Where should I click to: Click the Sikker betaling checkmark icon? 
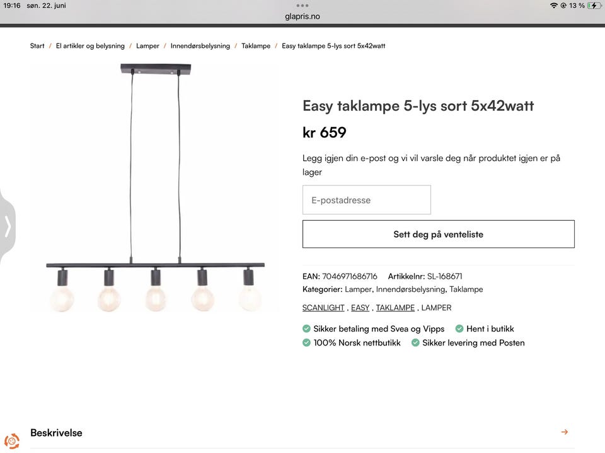307,328
